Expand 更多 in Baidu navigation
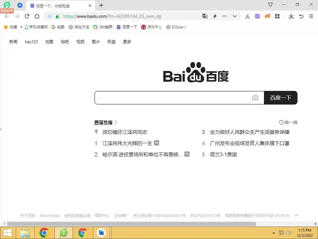Screen dimensions: 318x239 tap(127, 42)
